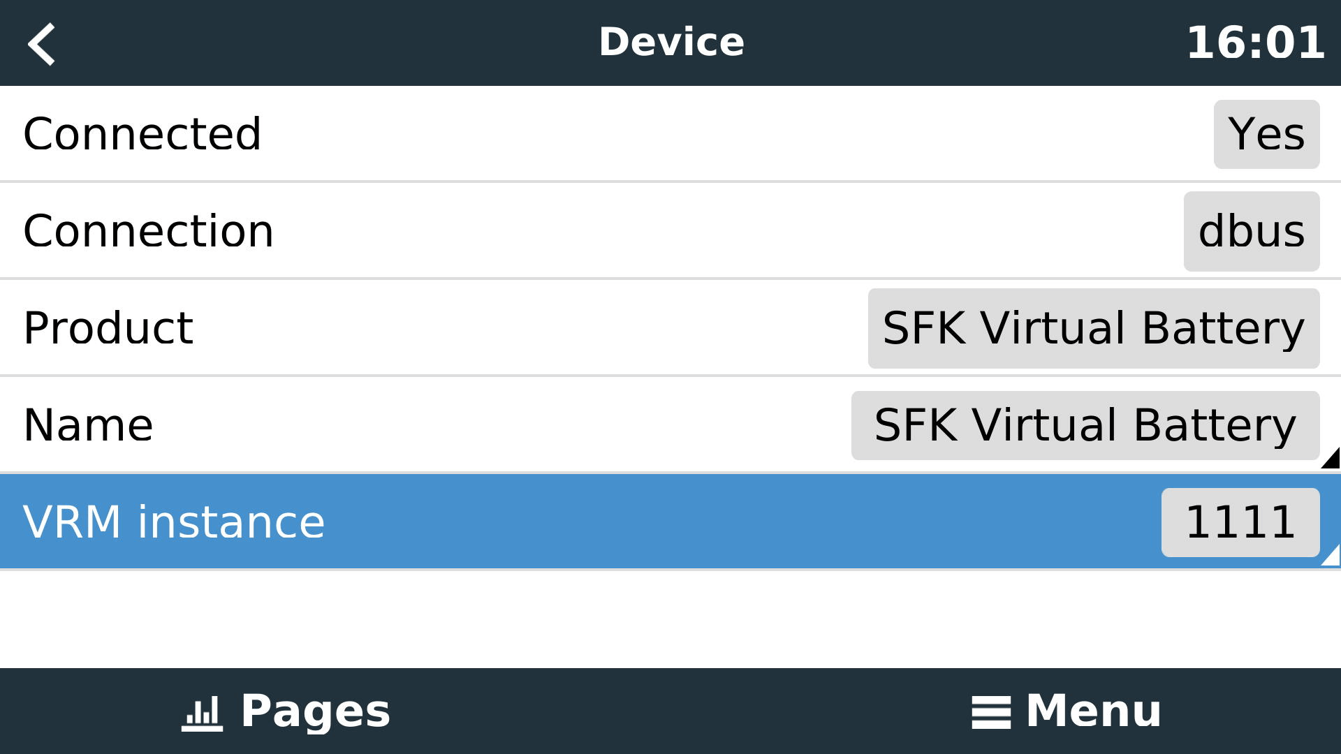Select the Pages bar-chart icon
This screenshot has width=1341, height=754.
point(201,711)
